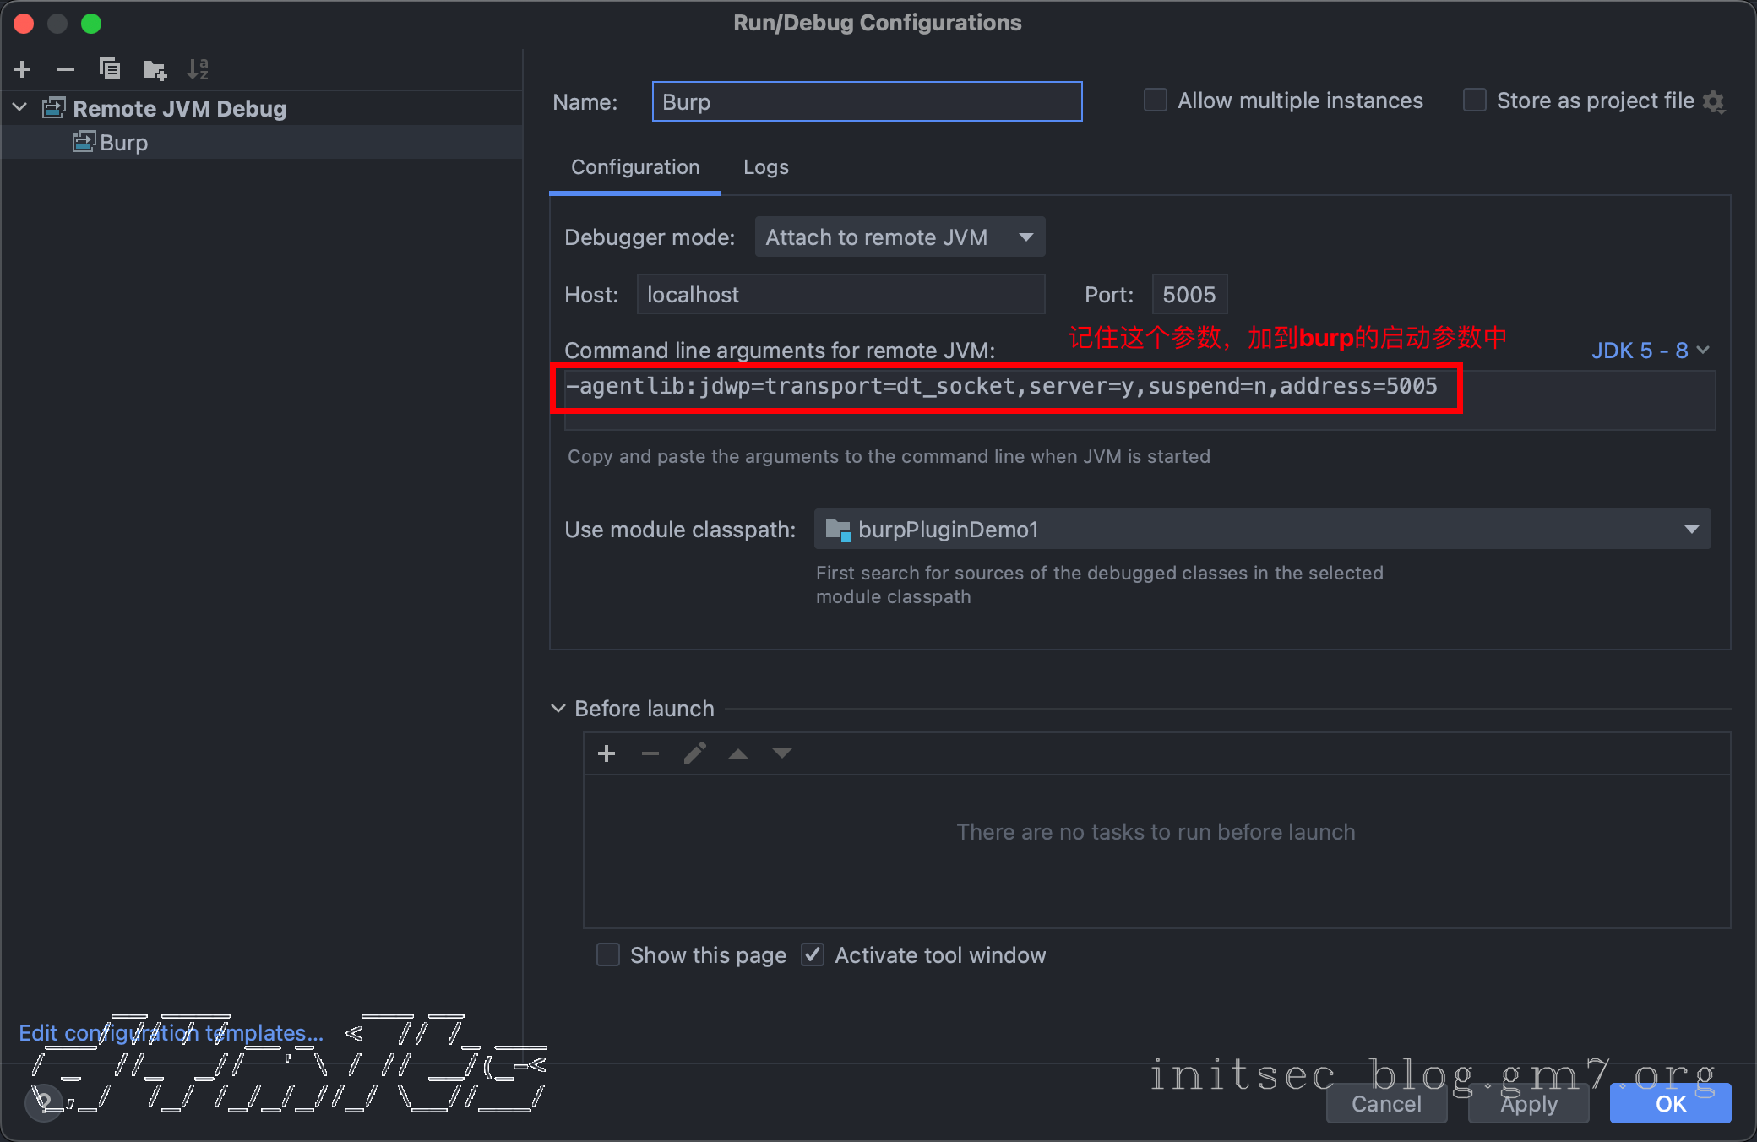Click the Sort Configurations alphabetically icon

(198, 69)
